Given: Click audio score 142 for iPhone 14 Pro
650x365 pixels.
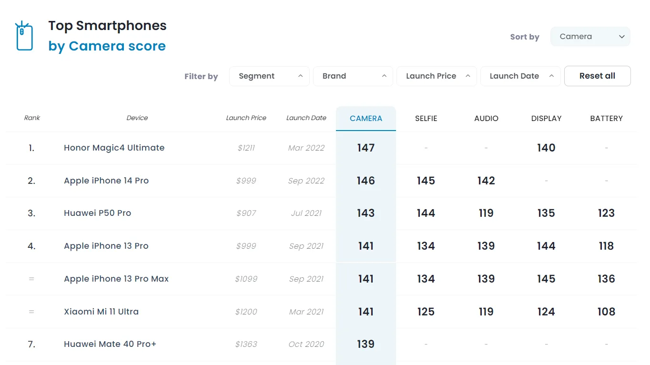Looking at the screenshot, I should pyautogui.click(x=486, y=181).
